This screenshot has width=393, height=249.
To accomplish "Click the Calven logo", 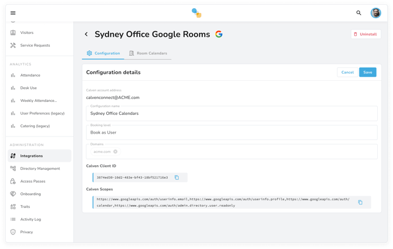I will click(x=196, y=13).
